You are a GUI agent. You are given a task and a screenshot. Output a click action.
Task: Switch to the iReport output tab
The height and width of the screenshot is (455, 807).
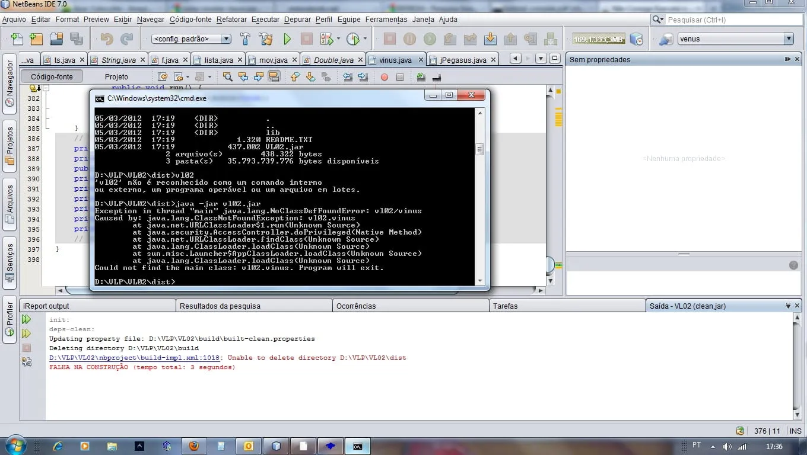(x=97, y=306)
